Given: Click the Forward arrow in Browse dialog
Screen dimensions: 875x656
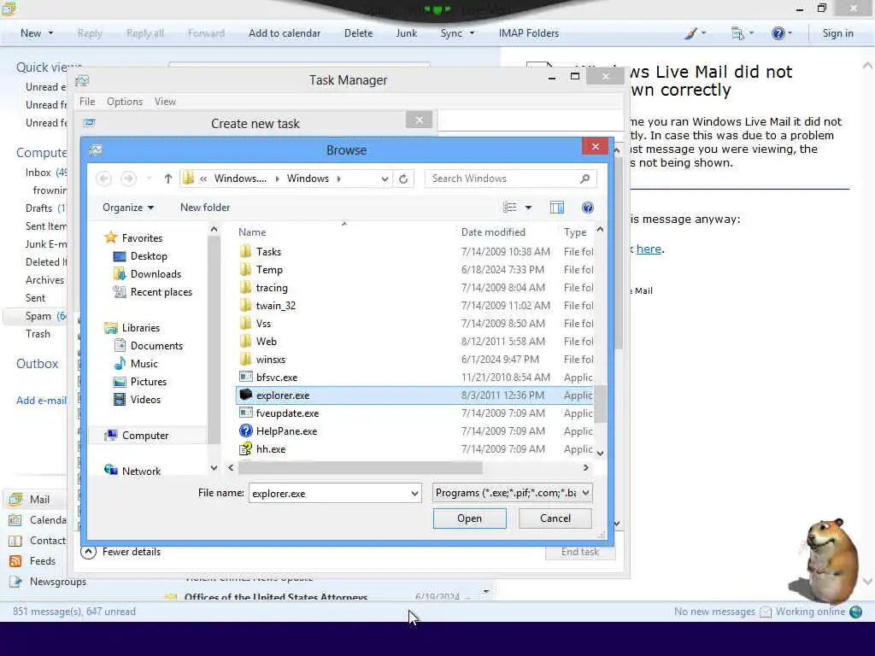Looking at the screenshot, I should pos(128,179).
